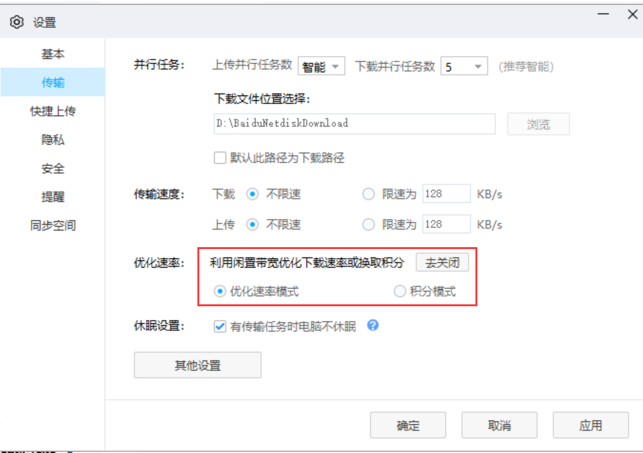Switch to the 提醒 tab

pyautogui.click(x=53, y=197)
